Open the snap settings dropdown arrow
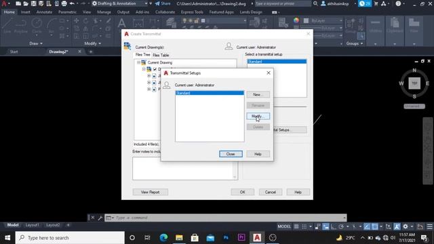This screenshot has height=244, width=434. click(x=311, y=226)
